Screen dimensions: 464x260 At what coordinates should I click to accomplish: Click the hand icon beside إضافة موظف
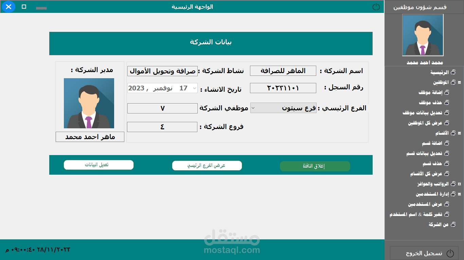point(447,92)
